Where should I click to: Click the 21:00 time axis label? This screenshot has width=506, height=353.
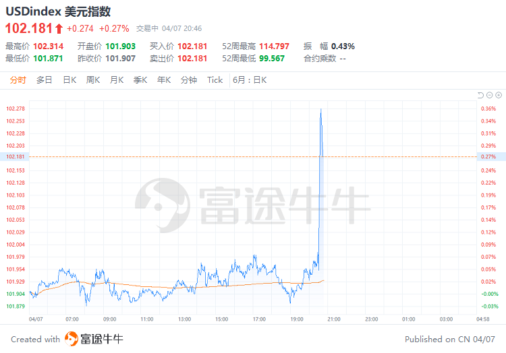(x=334, y=319)
